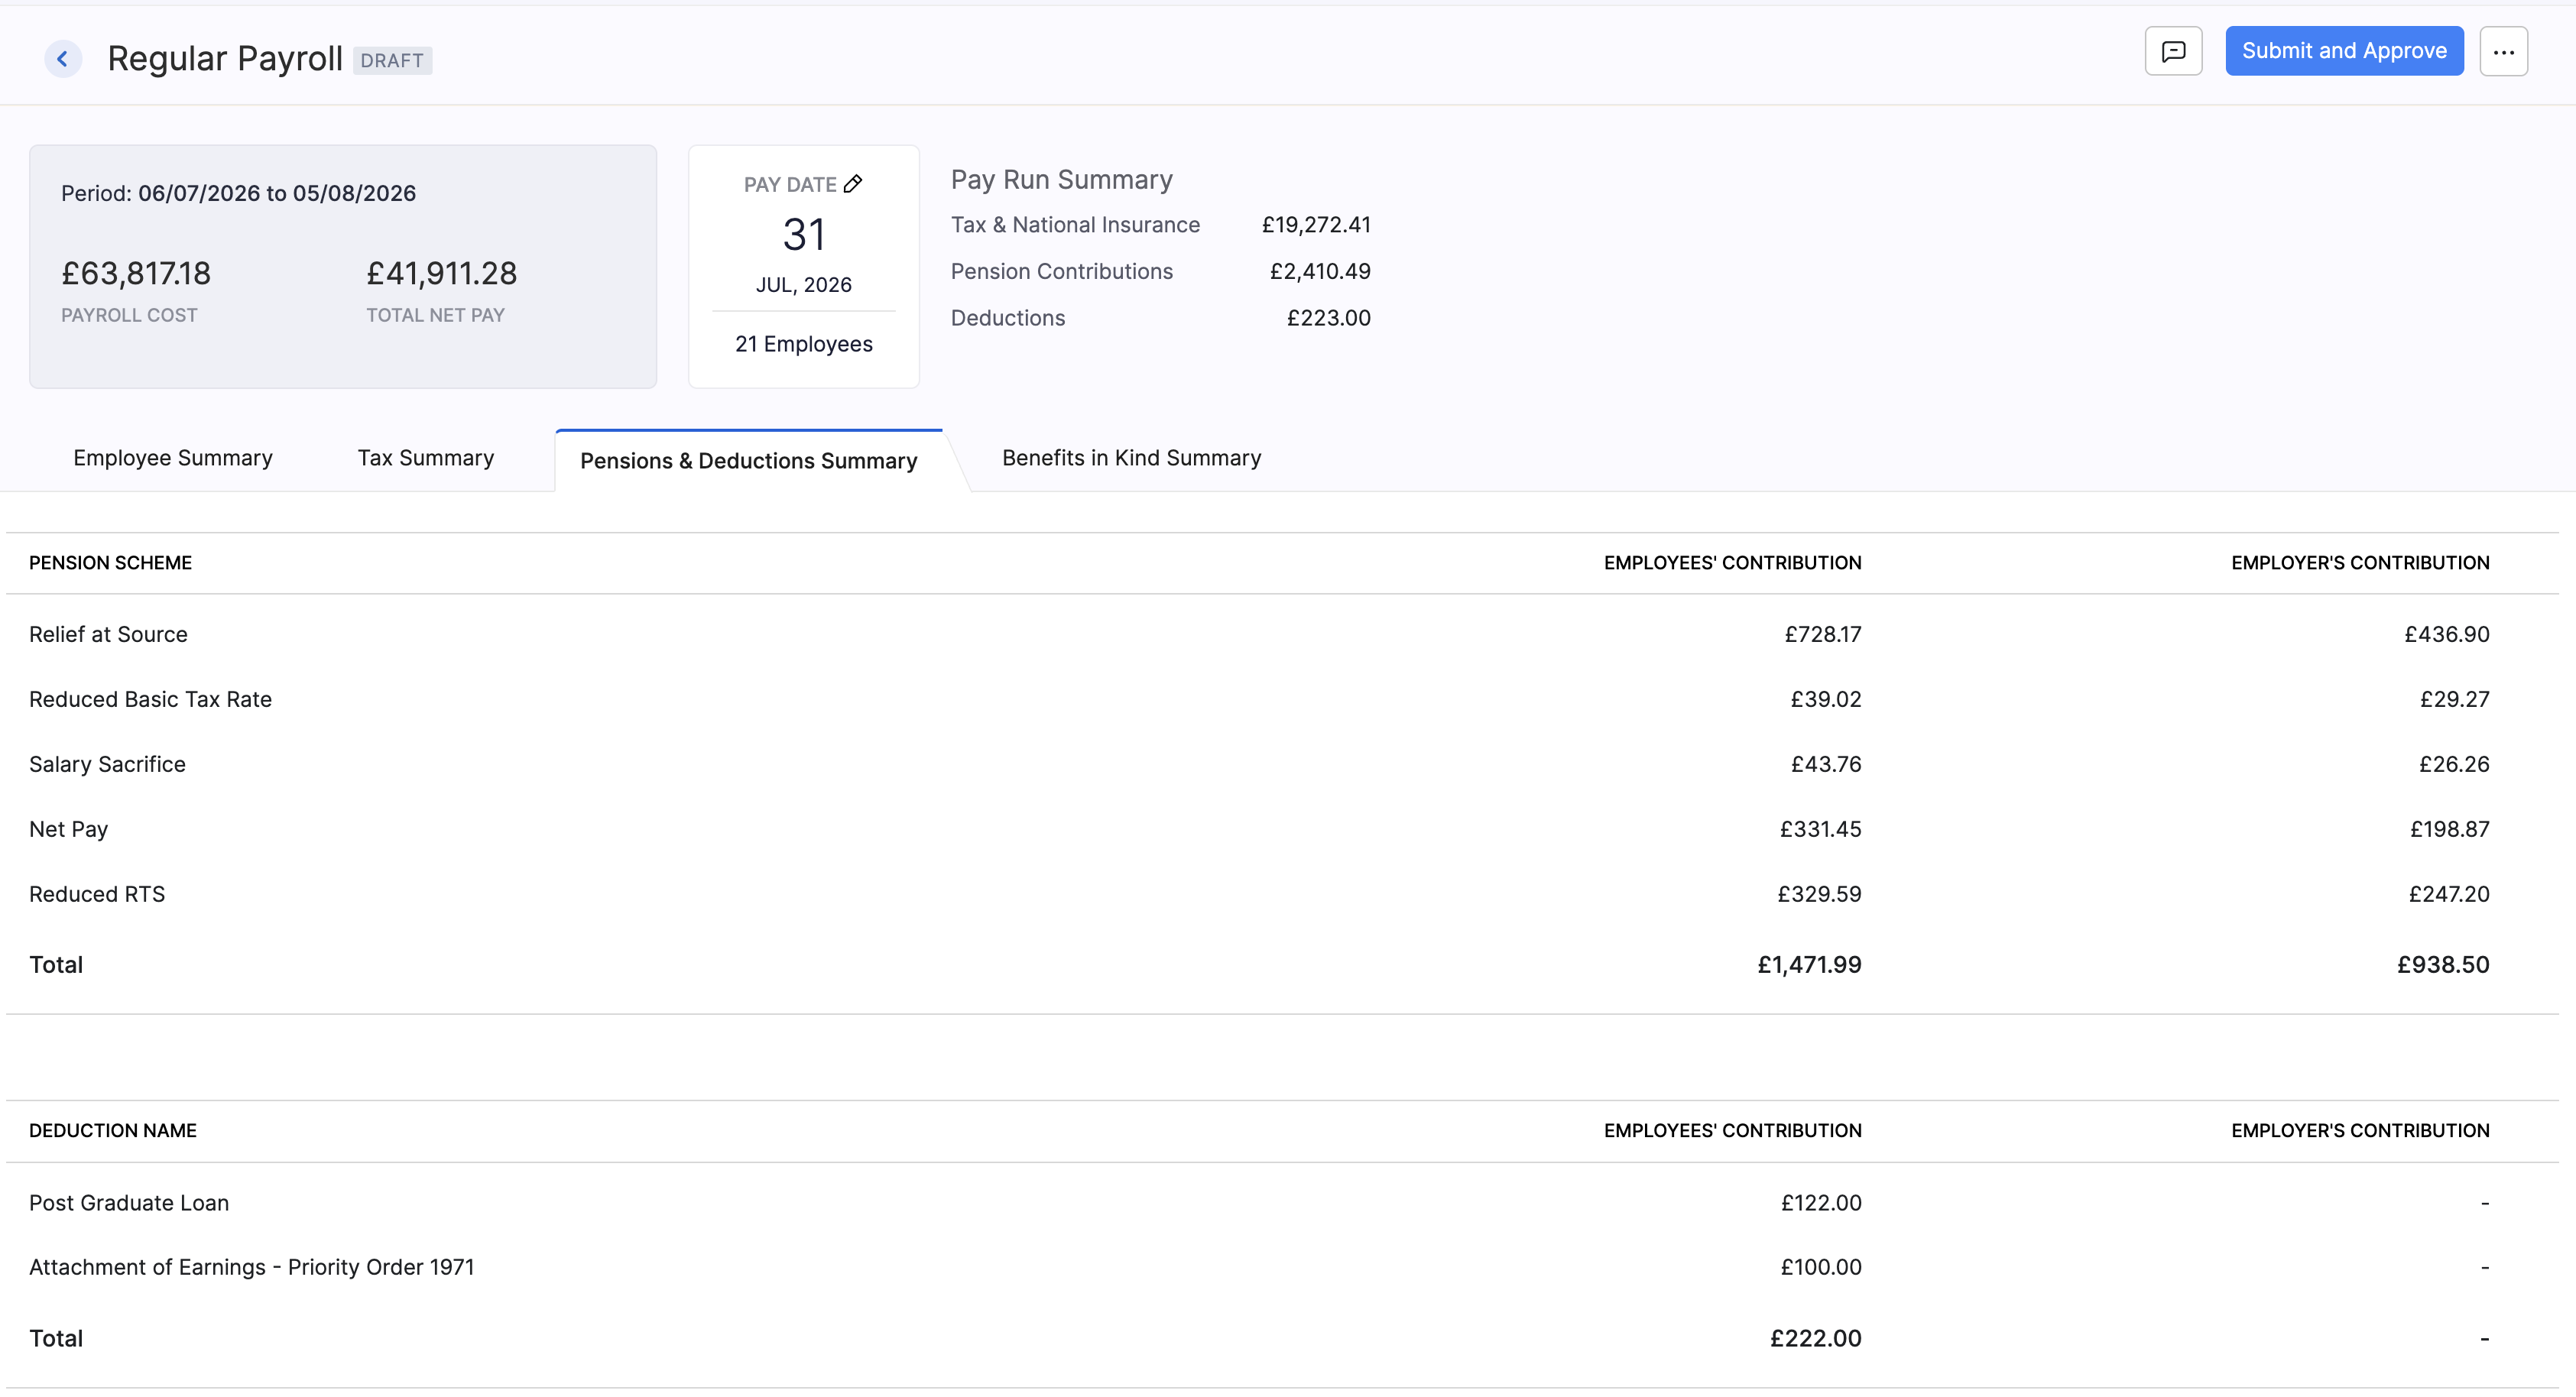2576x1397 pixels.
Task: Click Post Graduate Loan amount £122.00
Action: pyautogui.click(x=1821, y=1203)
